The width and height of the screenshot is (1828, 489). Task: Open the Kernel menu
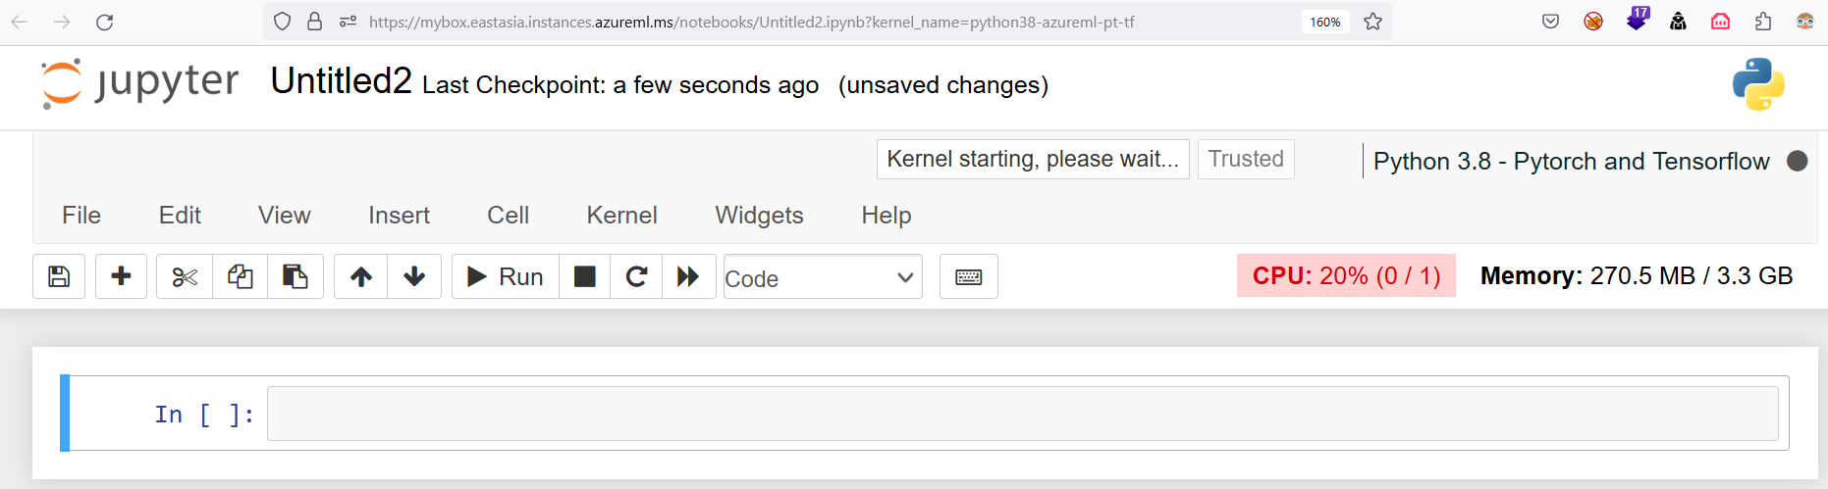pyautogui.click(x=621, y=216)
